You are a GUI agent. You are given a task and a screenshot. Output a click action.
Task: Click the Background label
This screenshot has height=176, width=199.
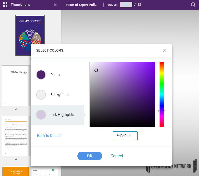click(60, 95)
